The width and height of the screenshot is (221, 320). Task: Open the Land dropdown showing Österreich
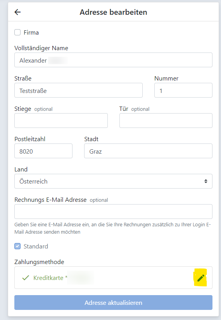[x=113, y=181]
